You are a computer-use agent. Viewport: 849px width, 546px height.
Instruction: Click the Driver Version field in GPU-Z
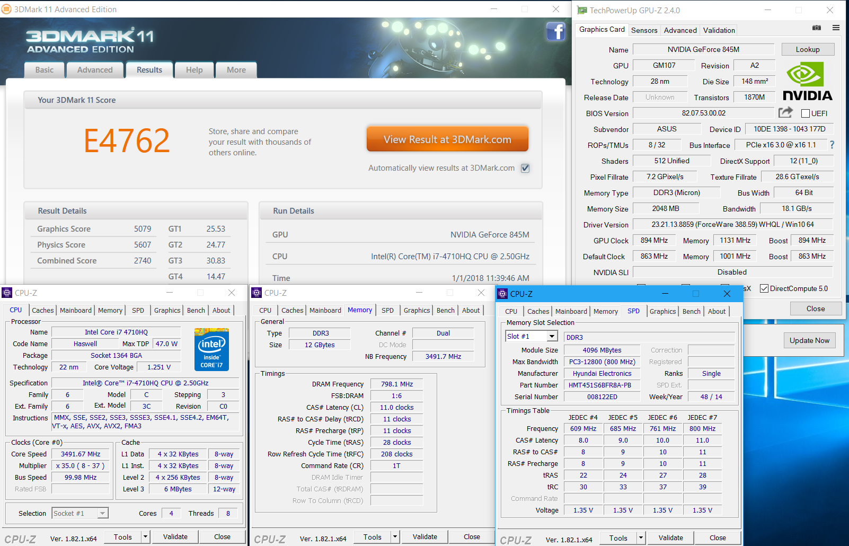[732, 224]
